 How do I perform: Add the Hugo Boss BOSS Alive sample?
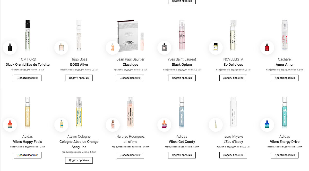coord(79,78)
